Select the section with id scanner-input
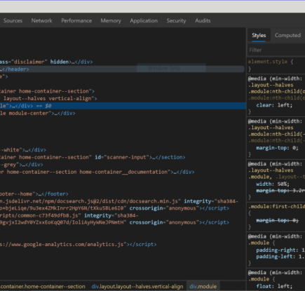Image resolution: width=305 pixels, height=291 pixels. coord(123,157)
